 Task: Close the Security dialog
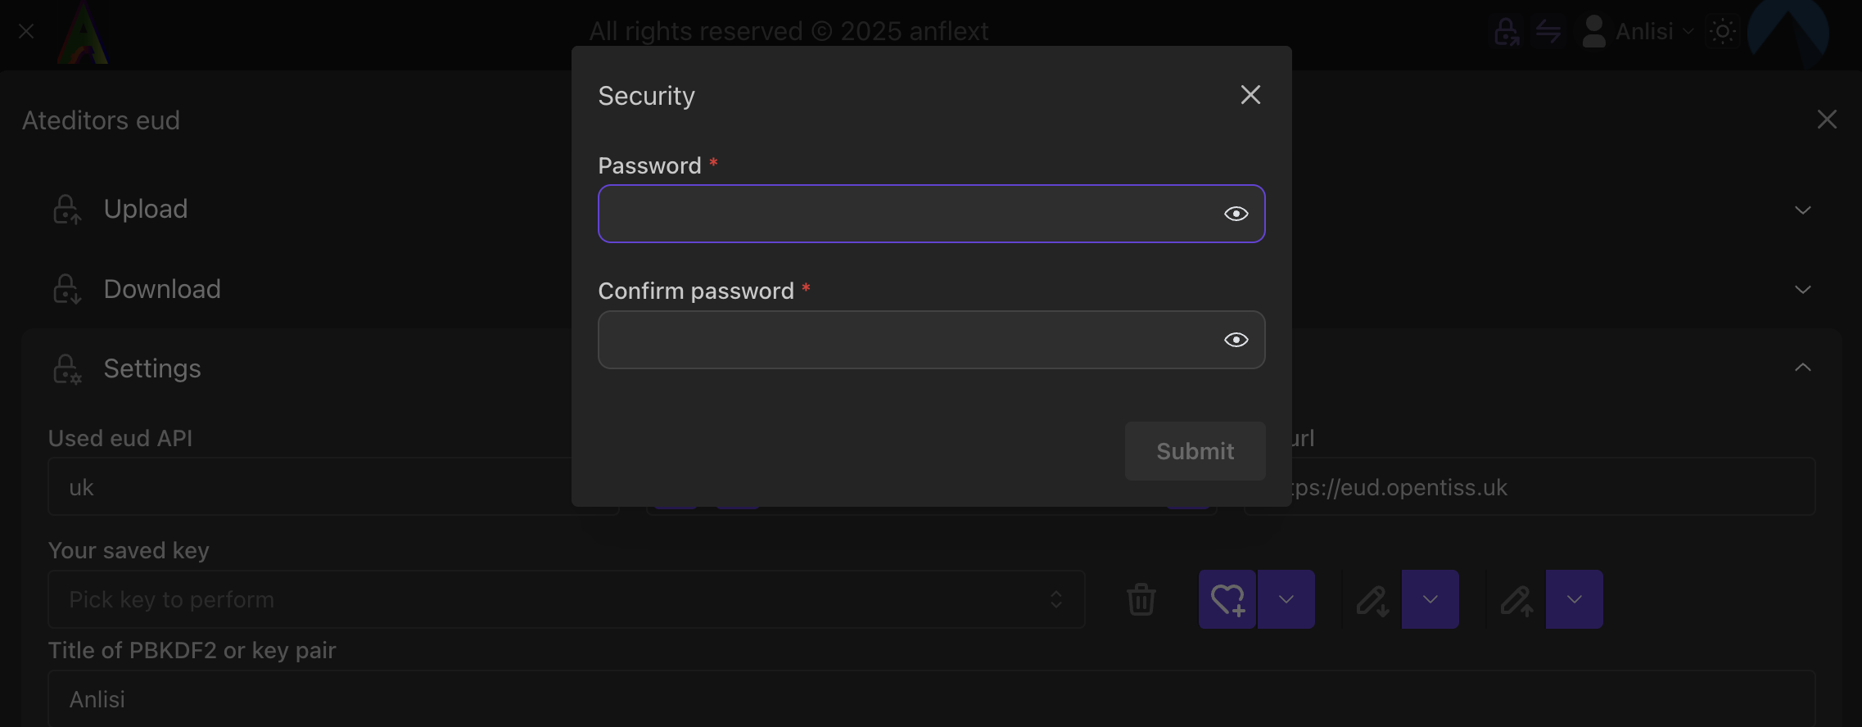1250,95
